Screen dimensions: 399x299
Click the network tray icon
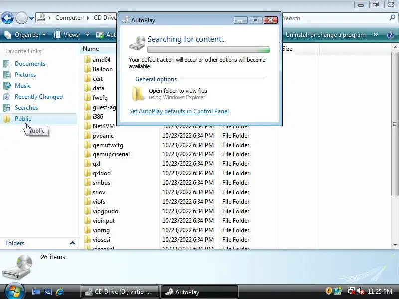point(352,291)
